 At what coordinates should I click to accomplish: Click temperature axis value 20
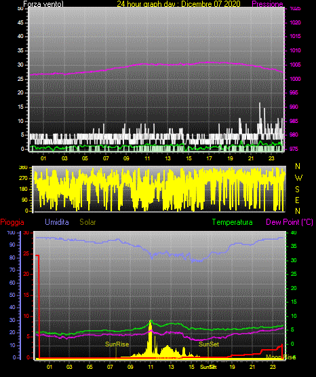[x=294, y=288]
